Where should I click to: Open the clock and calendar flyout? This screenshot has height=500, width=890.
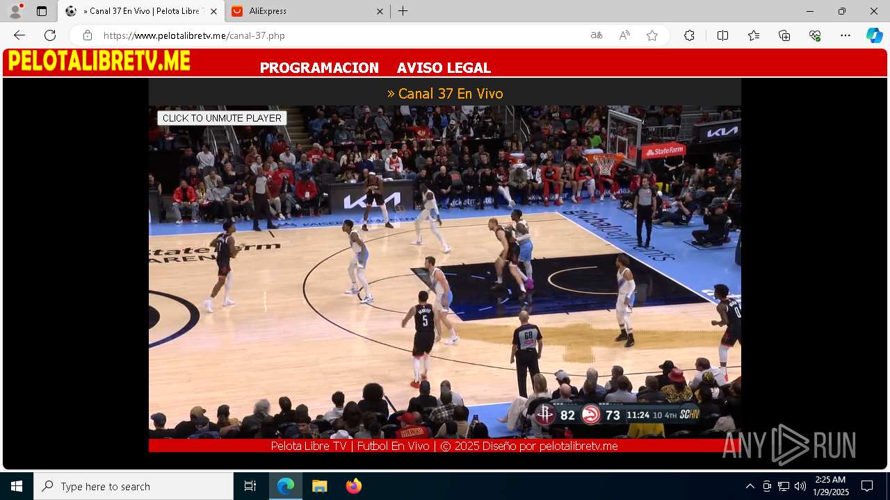[x=831, y=486]
